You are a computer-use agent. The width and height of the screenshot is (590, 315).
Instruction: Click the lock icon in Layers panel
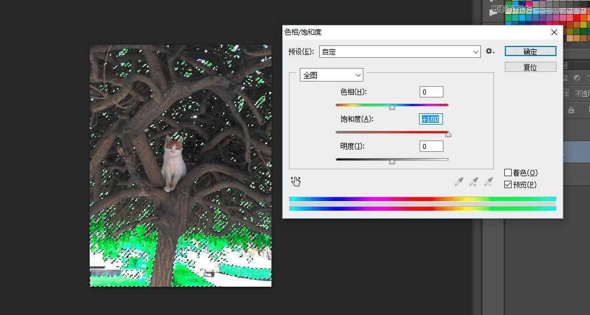click(x=571, y=110)
